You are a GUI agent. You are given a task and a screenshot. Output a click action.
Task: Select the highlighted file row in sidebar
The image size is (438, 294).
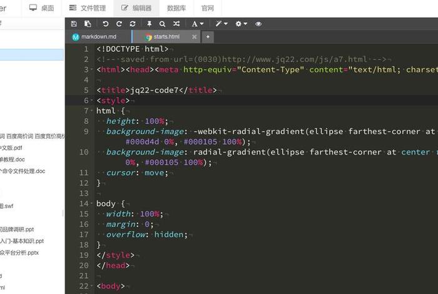(32, 54)
